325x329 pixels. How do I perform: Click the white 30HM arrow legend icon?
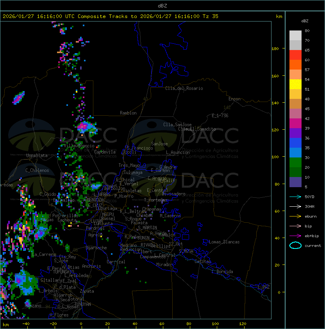(295, 207)
